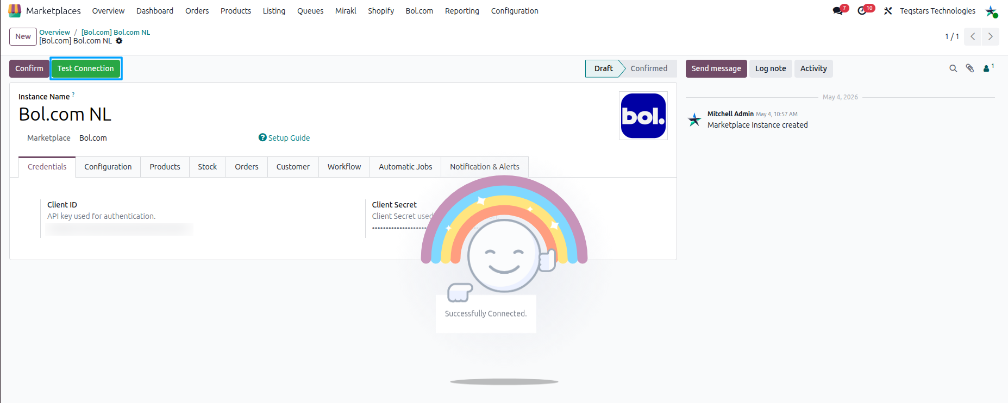Click the Confirm button
The height and width of the screenshot is (403, 1008).
click(x=29, y=68)
